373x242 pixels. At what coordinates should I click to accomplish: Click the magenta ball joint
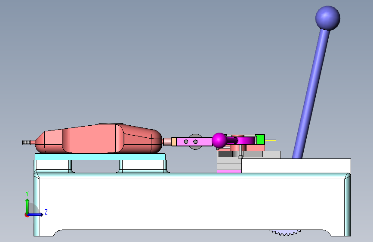[x=219, y=140]
